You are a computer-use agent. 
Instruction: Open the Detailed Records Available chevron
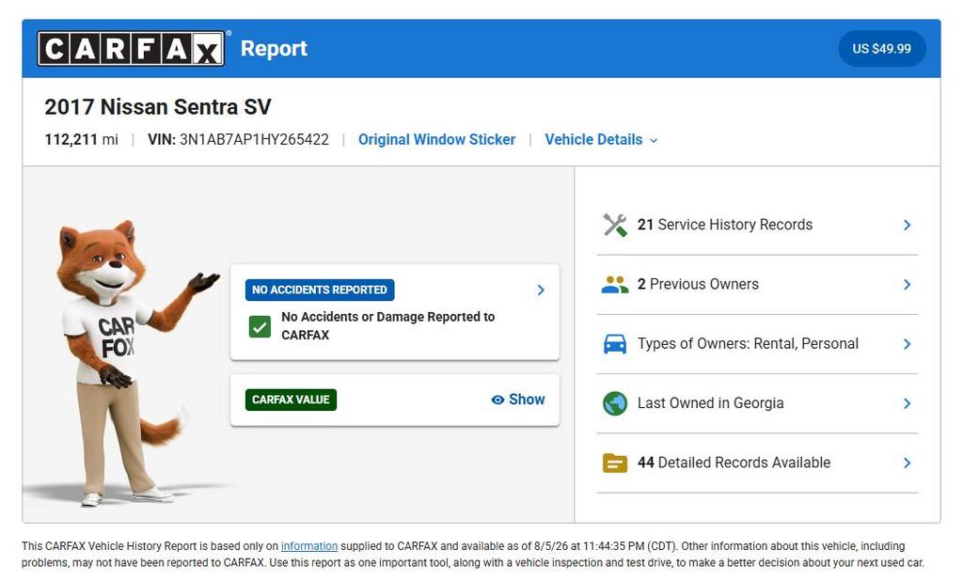coord(908,463)
